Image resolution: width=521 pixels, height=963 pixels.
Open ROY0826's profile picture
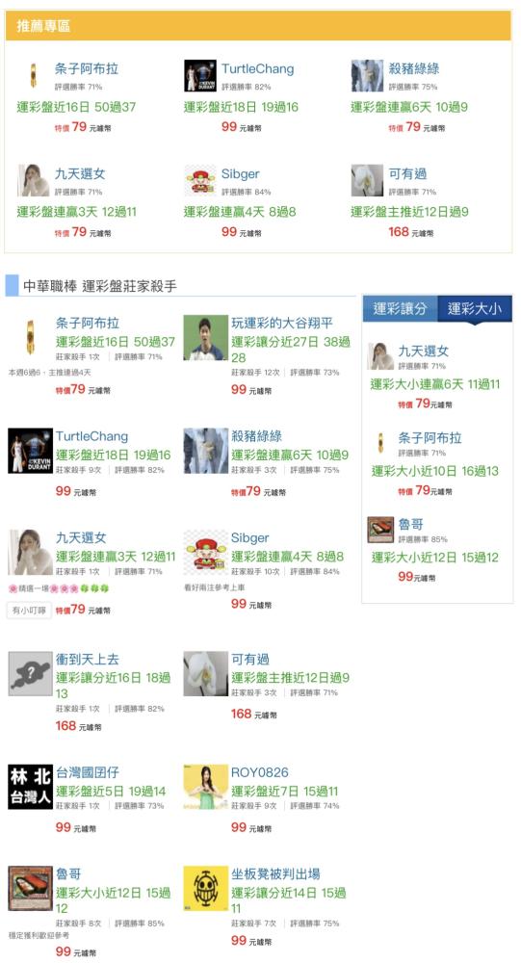[206, 787]
